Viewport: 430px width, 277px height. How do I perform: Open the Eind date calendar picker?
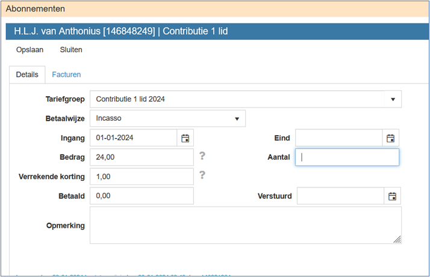(x=390, y=138)
